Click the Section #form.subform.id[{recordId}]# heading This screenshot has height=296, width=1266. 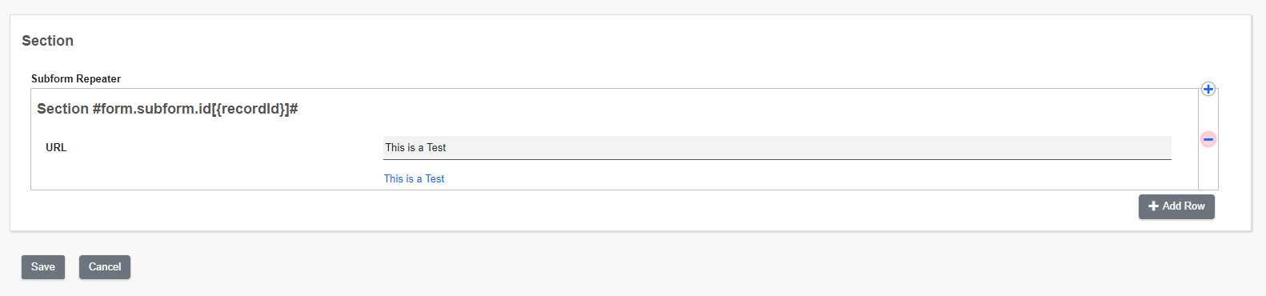pos(167,109)
